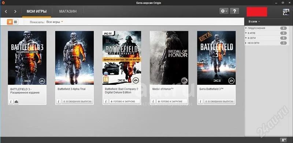
Task: Click the Medal of Honor™ title text
Action: tap(163, 89)
